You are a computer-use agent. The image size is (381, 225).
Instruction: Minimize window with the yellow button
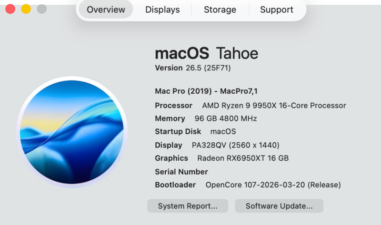click(26, 9)
